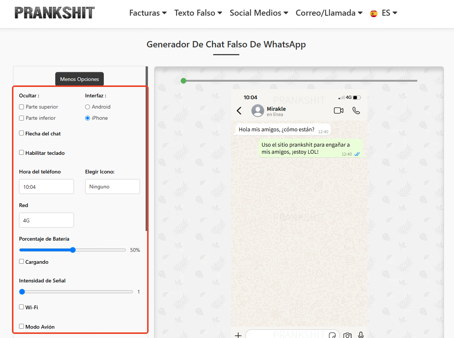The width and height of the screenshot is (454, 338).
Task: Click the camera icon beside message box
Action: (x=348, y=335)
